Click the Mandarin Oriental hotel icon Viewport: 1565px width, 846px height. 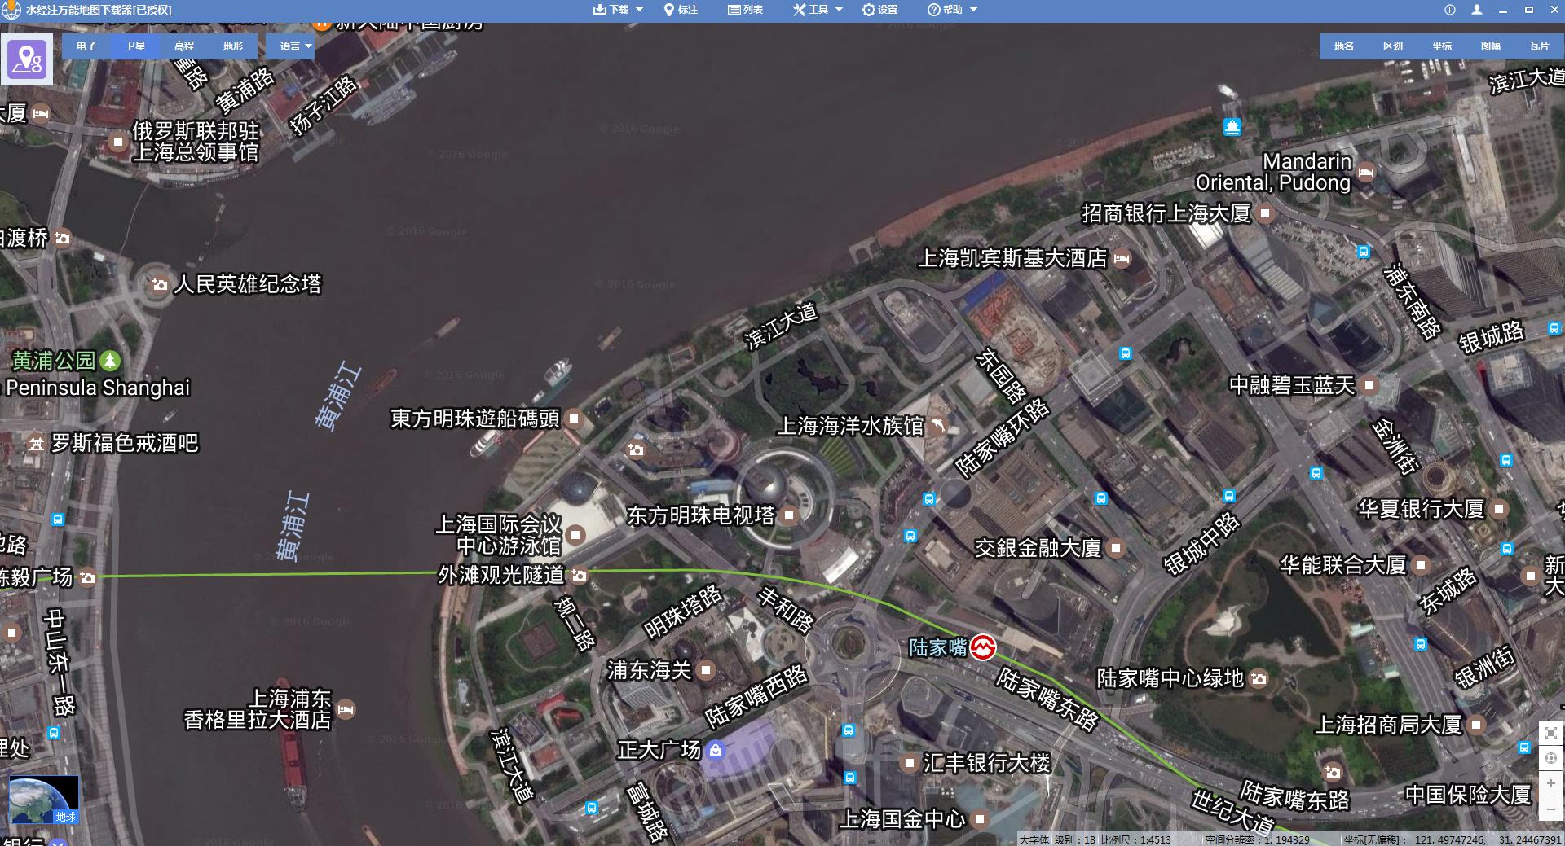click(1366, 172)
